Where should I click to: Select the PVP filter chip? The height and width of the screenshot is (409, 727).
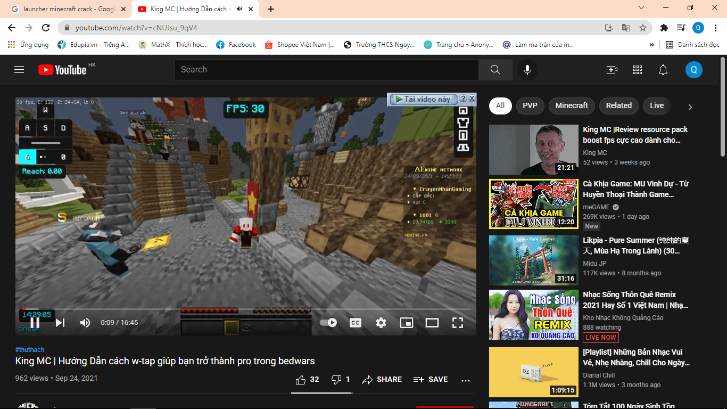coord(530,105)
